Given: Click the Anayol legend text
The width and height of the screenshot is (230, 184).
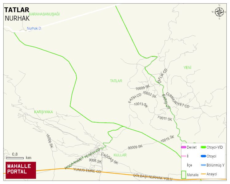Looking at the screenshot, I should [212, 174].
